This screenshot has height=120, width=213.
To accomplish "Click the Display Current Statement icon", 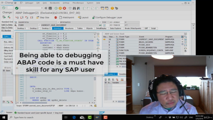I will point(101,25).
